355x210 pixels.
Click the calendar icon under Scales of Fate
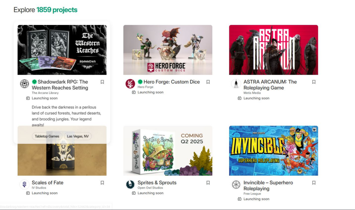pos(28,193)
